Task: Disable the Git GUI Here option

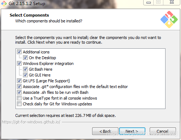Action: (x=25, y=75)
